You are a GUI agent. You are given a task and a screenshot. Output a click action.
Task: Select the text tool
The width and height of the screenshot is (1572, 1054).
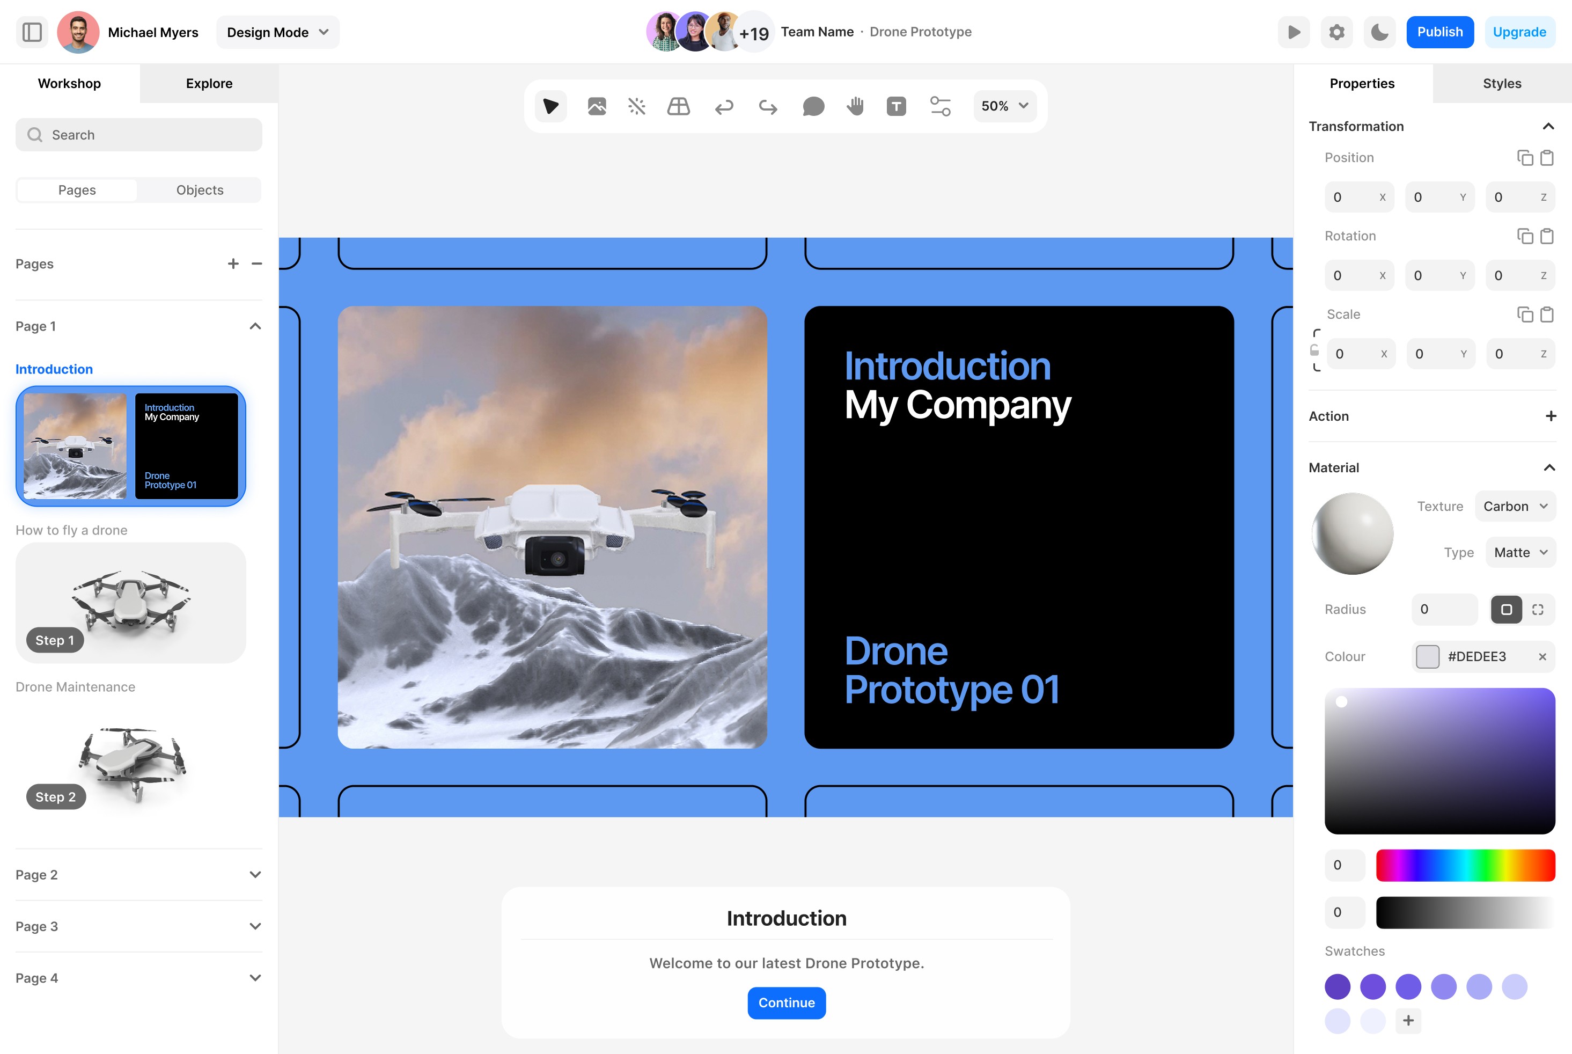pos(896,106)
